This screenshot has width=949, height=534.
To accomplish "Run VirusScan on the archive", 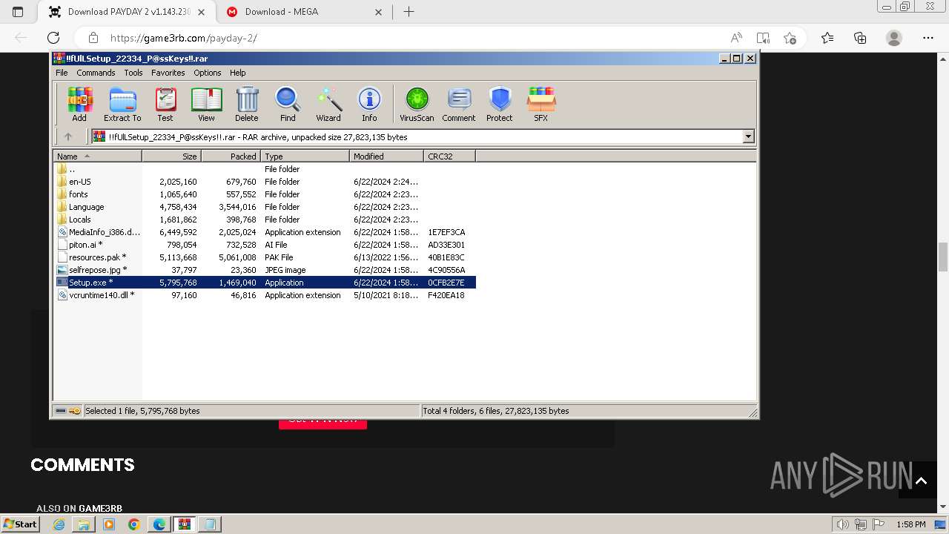I will [417, 104].
